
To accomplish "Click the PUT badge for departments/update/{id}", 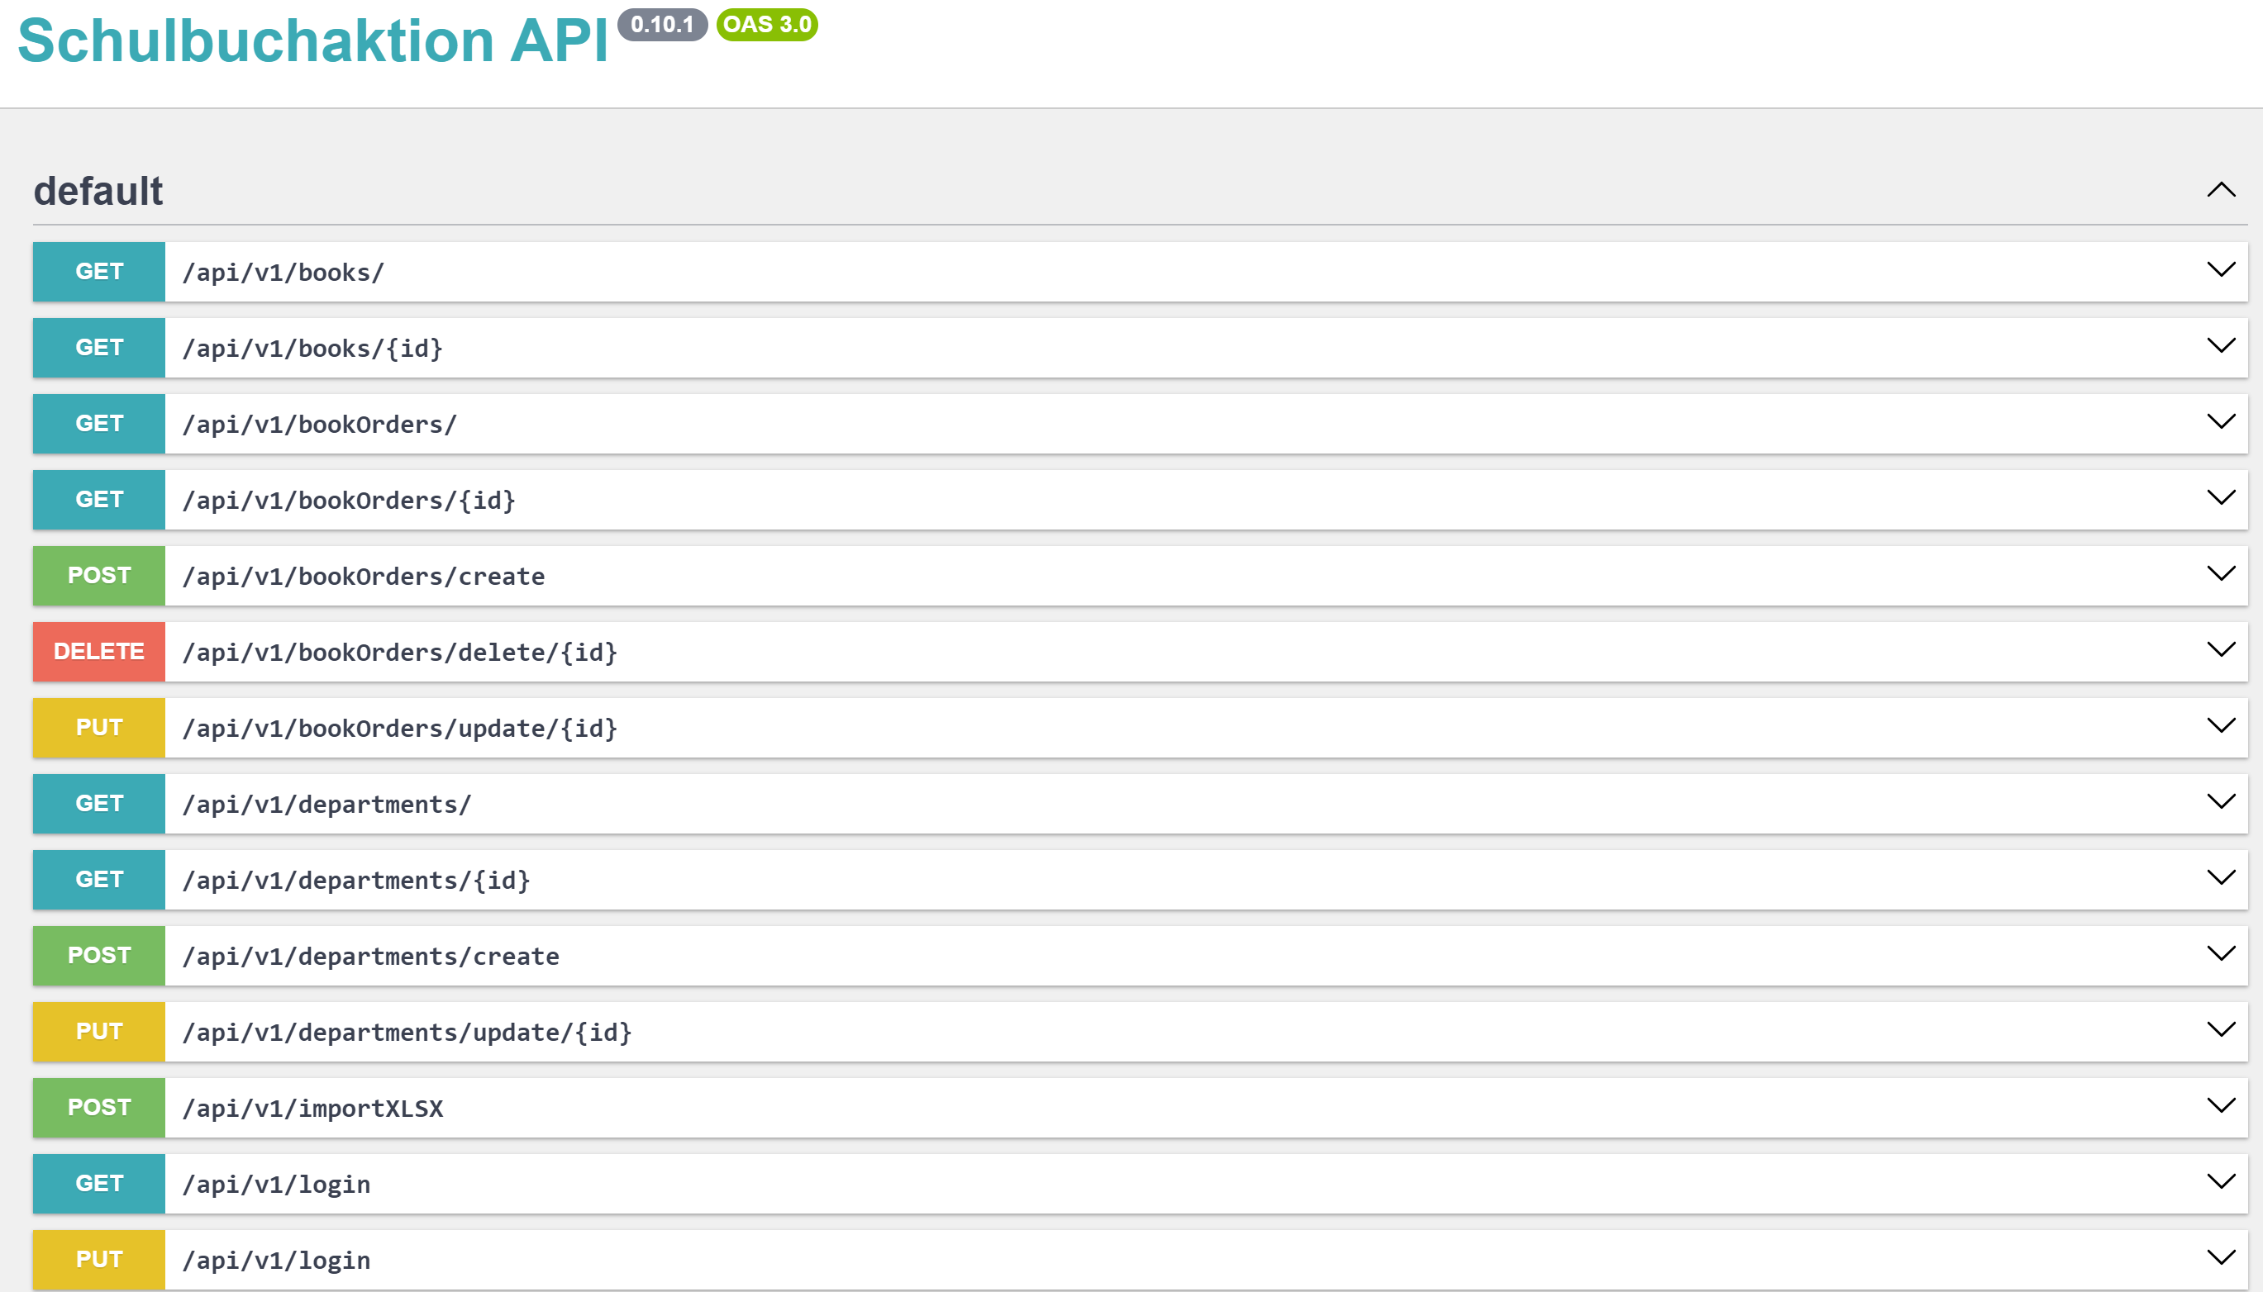I will point(98,1032).
